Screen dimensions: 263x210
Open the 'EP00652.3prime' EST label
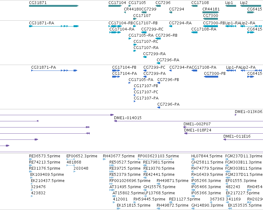click(x=82, y=156)
